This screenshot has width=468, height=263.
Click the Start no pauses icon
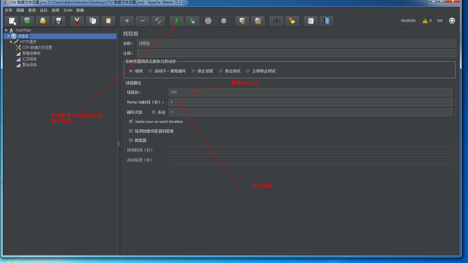tap(192, 21)
